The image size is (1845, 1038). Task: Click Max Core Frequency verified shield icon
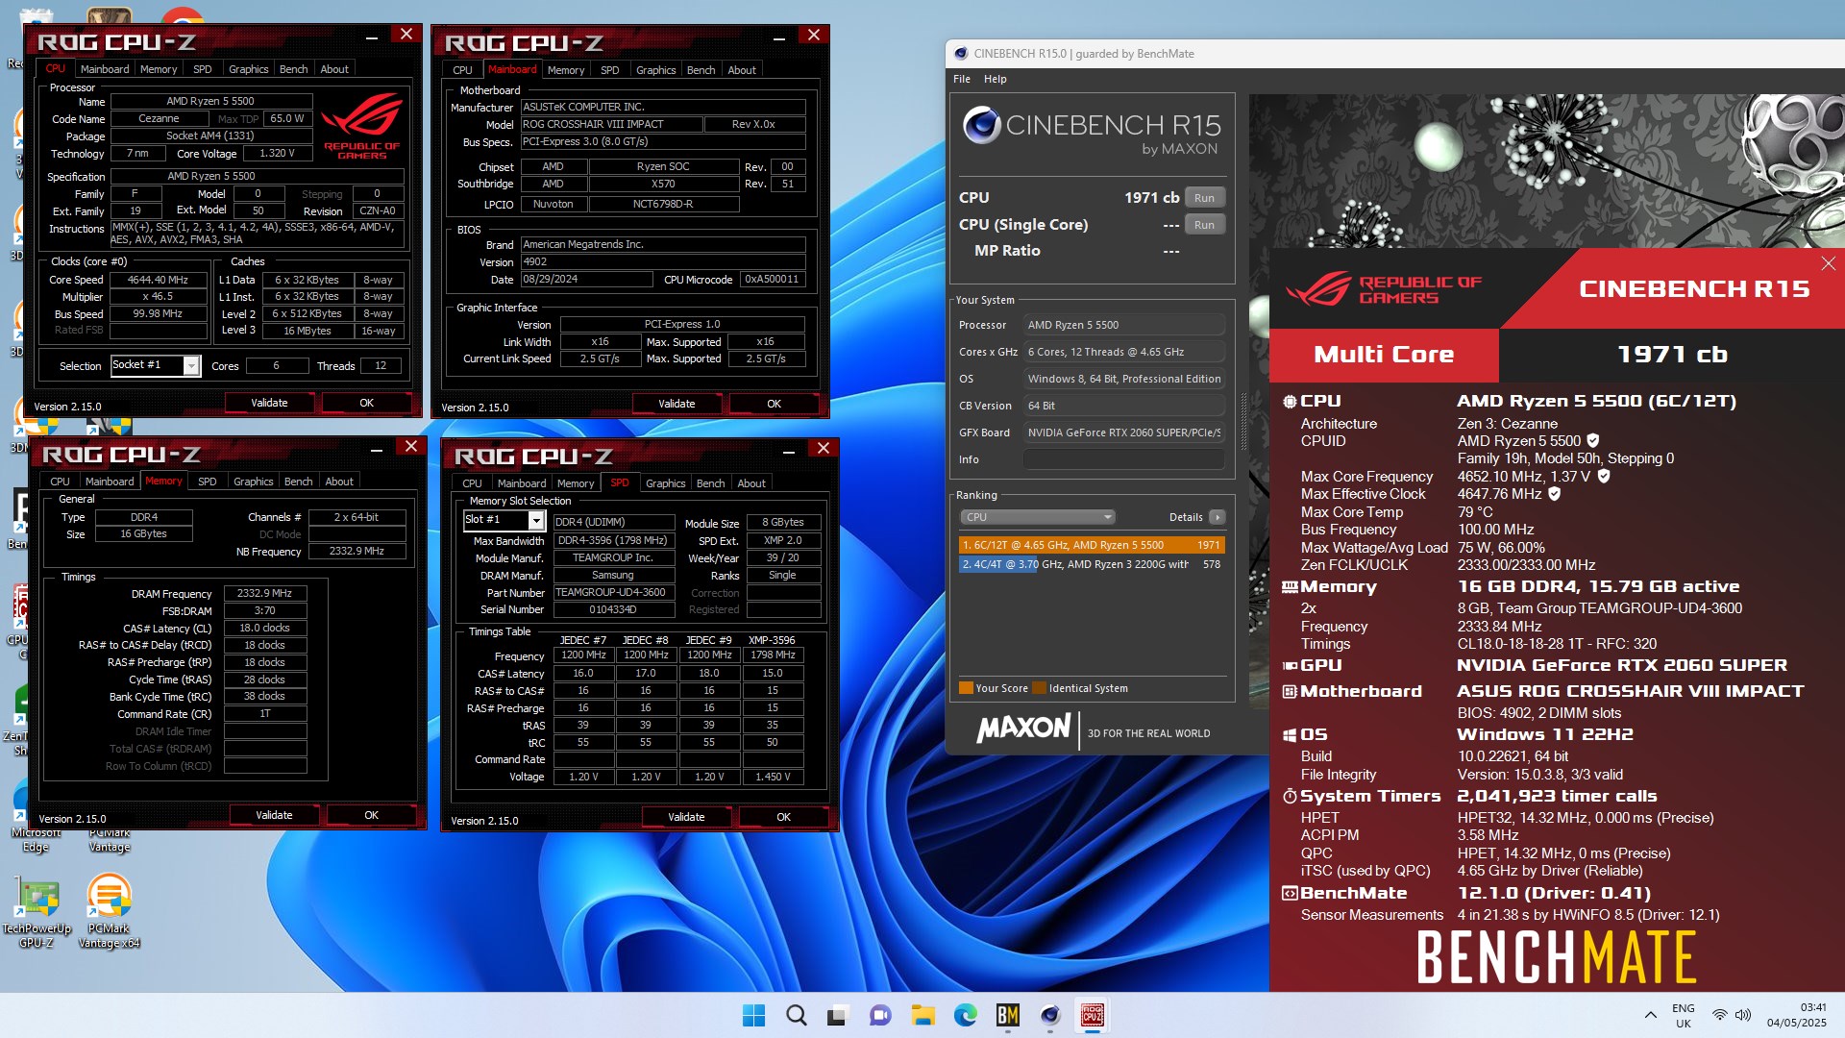point(1604,476)
